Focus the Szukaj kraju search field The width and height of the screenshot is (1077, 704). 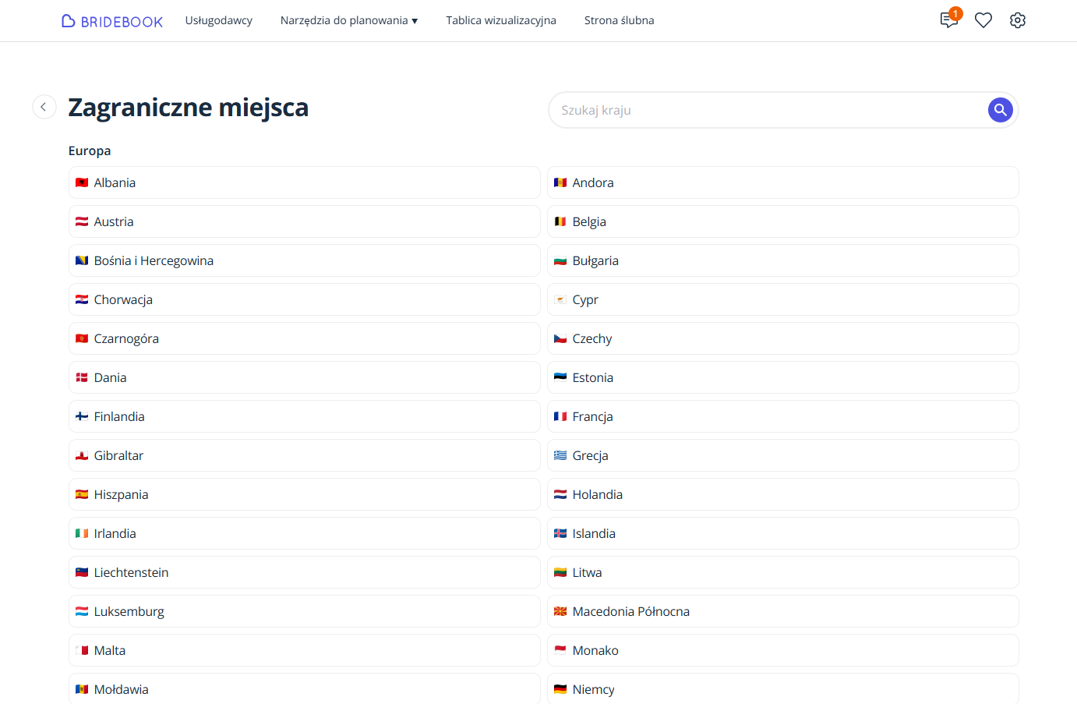pos(768,110)
